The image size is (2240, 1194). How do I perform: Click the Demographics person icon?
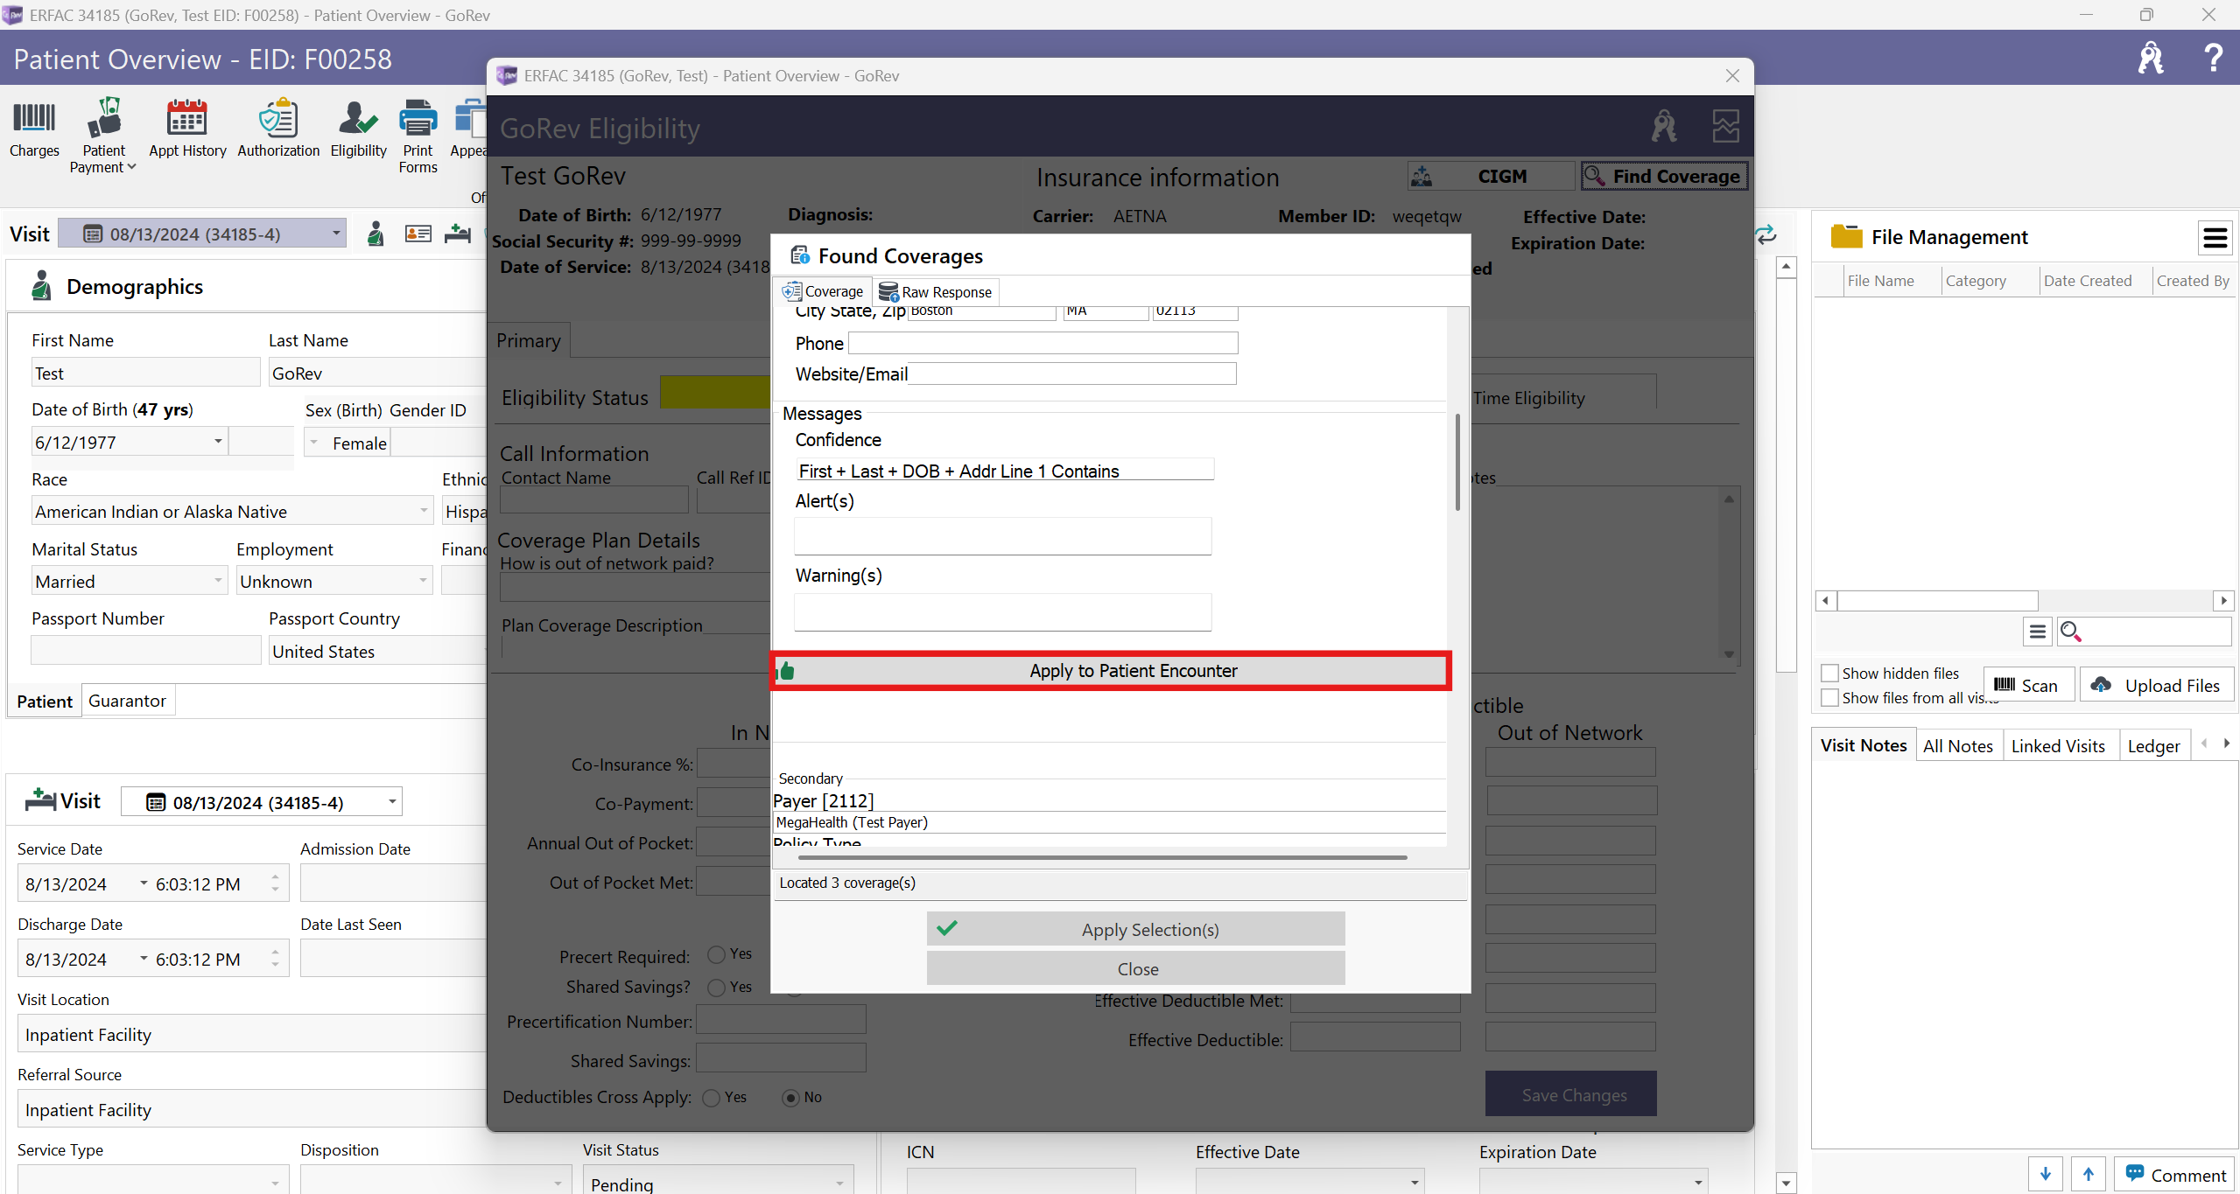click(x=40, y=286)
